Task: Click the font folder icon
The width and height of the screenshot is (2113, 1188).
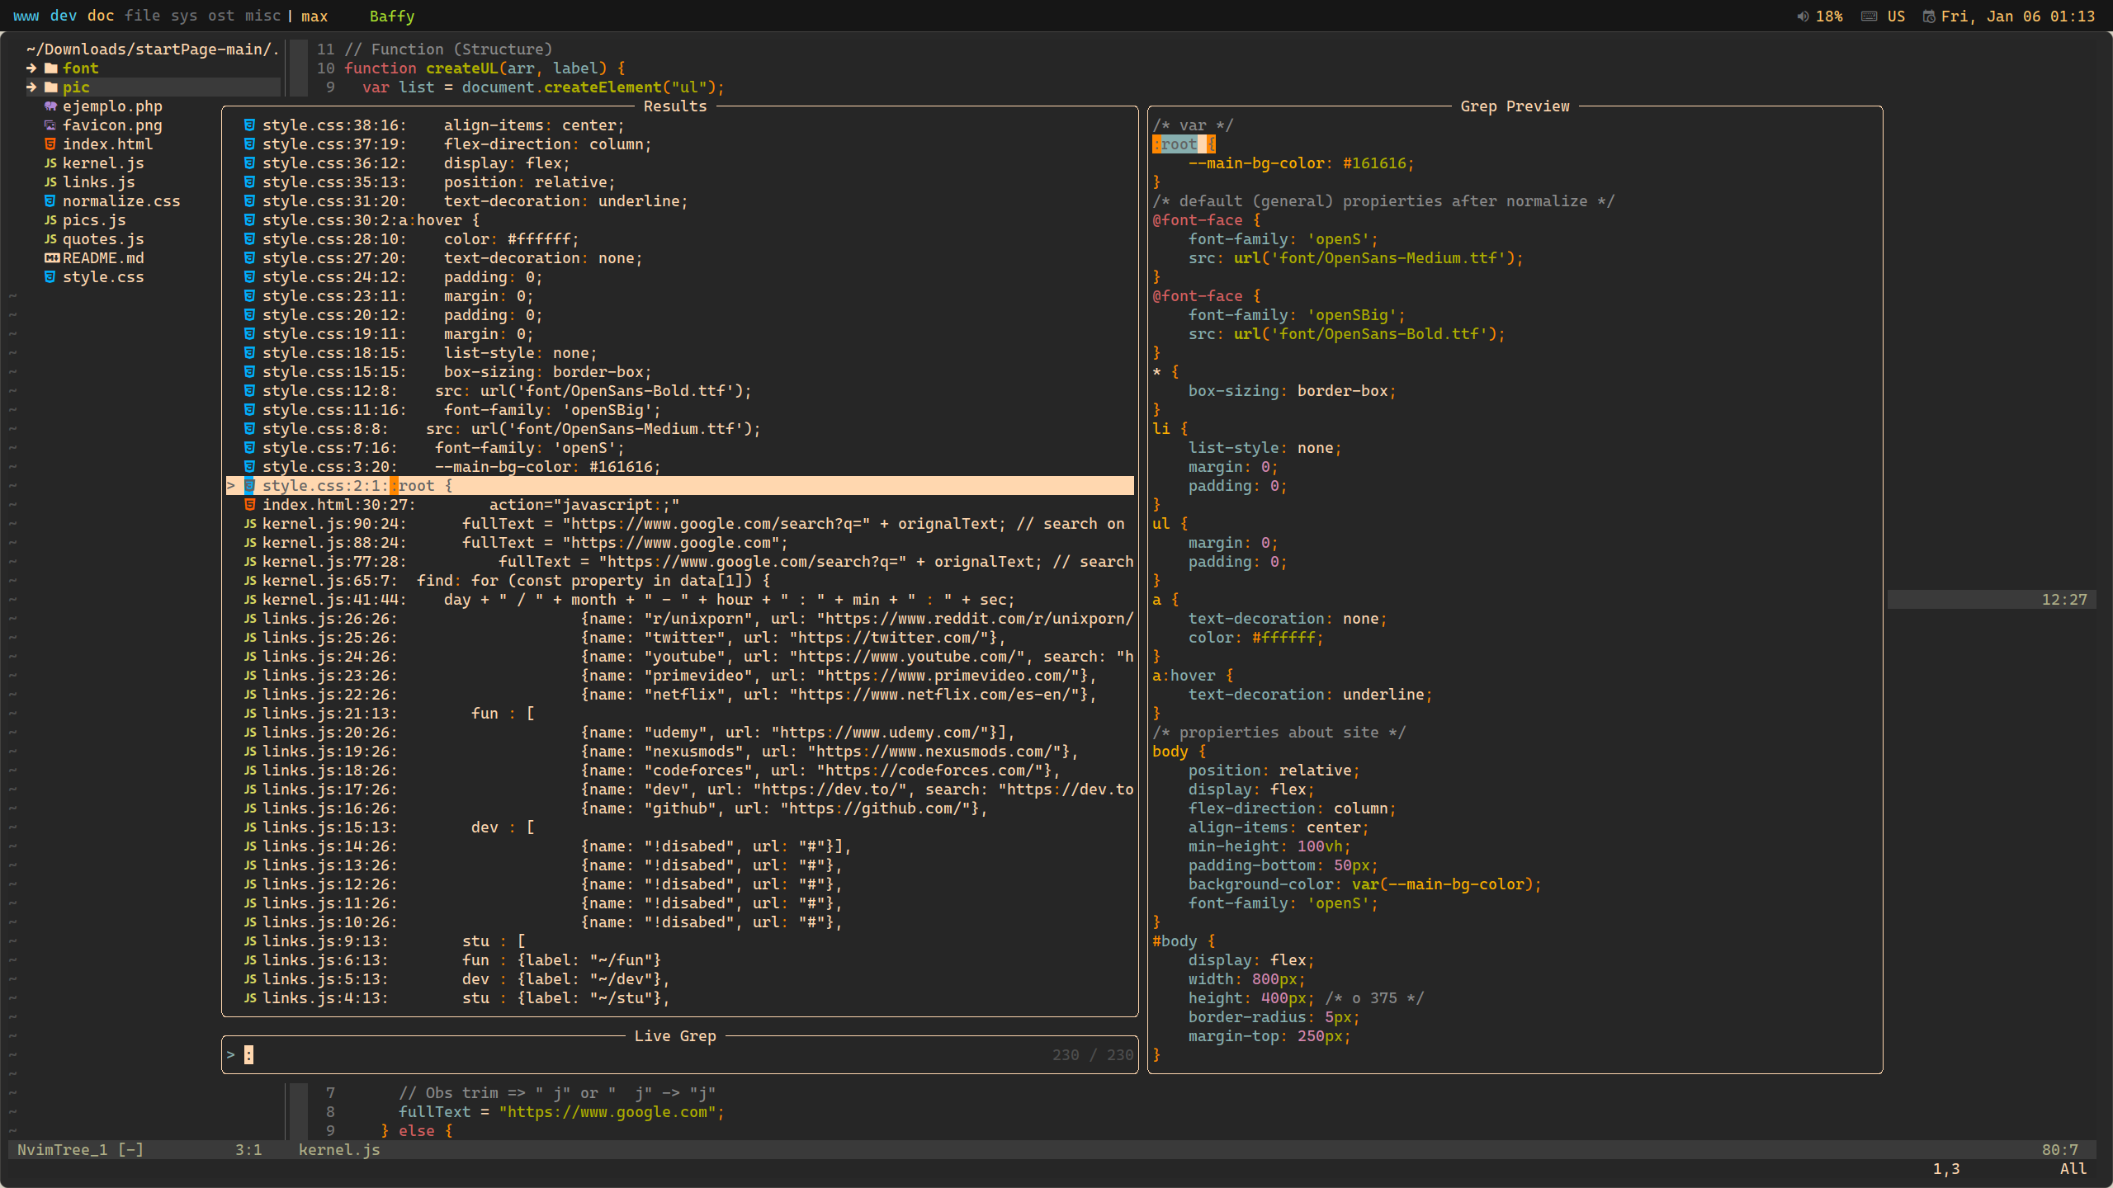Action: point(50,68)
